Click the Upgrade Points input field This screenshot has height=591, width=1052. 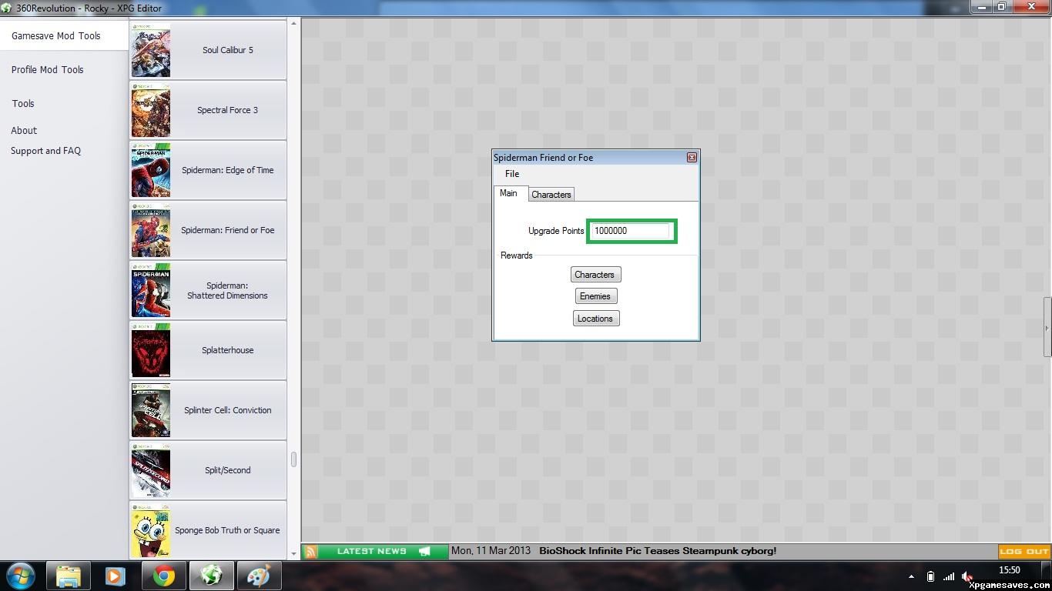[631, 231]
